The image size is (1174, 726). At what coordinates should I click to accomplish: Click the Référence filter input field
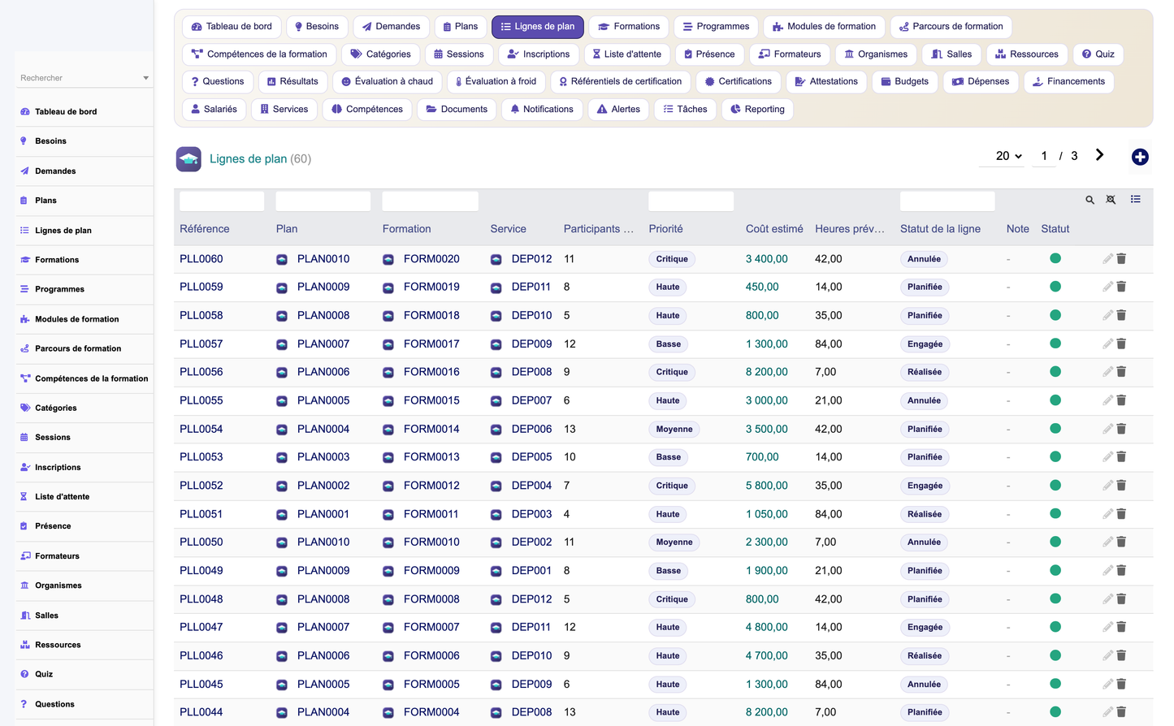222,201
